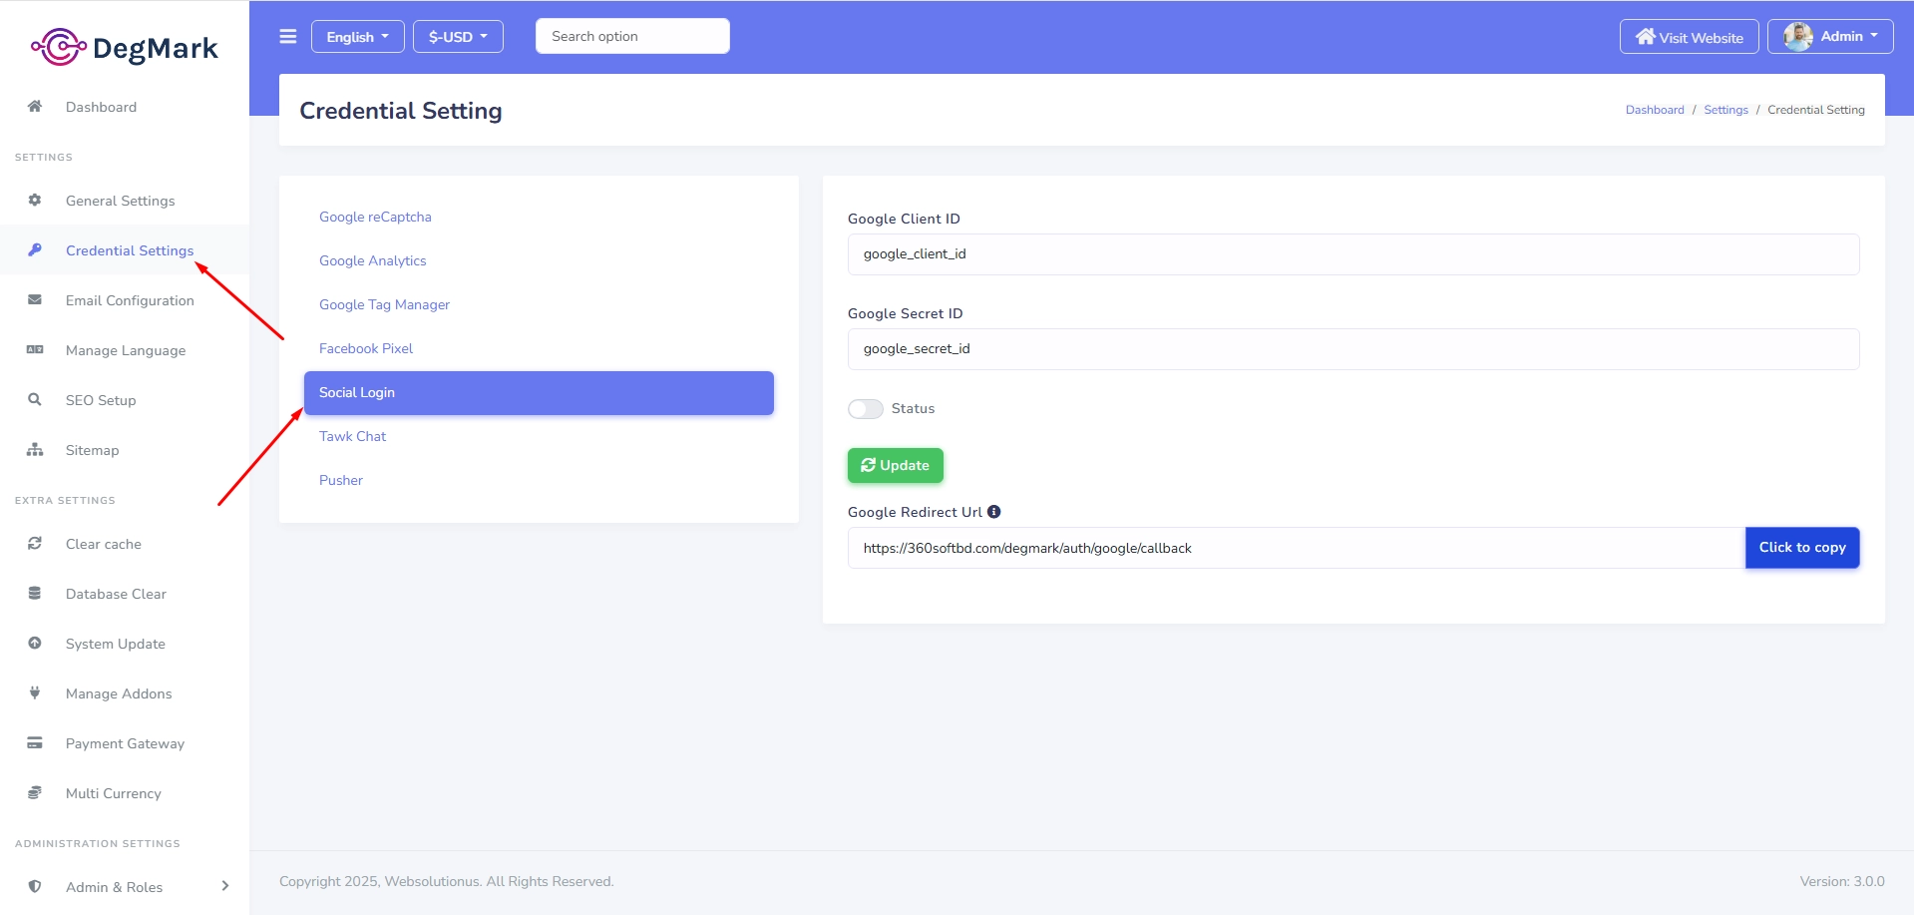The width and height of the screenshot is (1914, 915).
Task: Click the Click to copy button
Action: (1802, 548)
